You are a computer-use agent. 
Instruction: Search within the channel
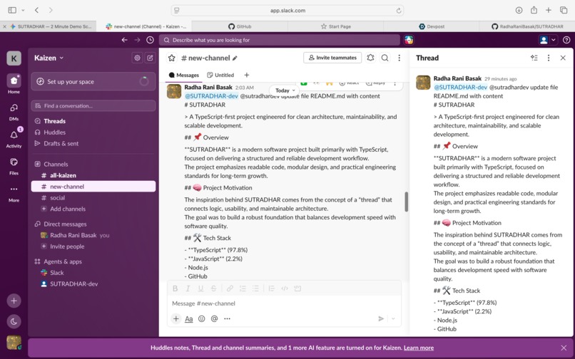(x=385, y=58)
